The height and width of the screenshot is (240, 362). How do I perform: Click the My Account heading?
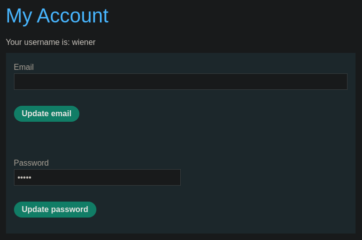pos(57,16)
